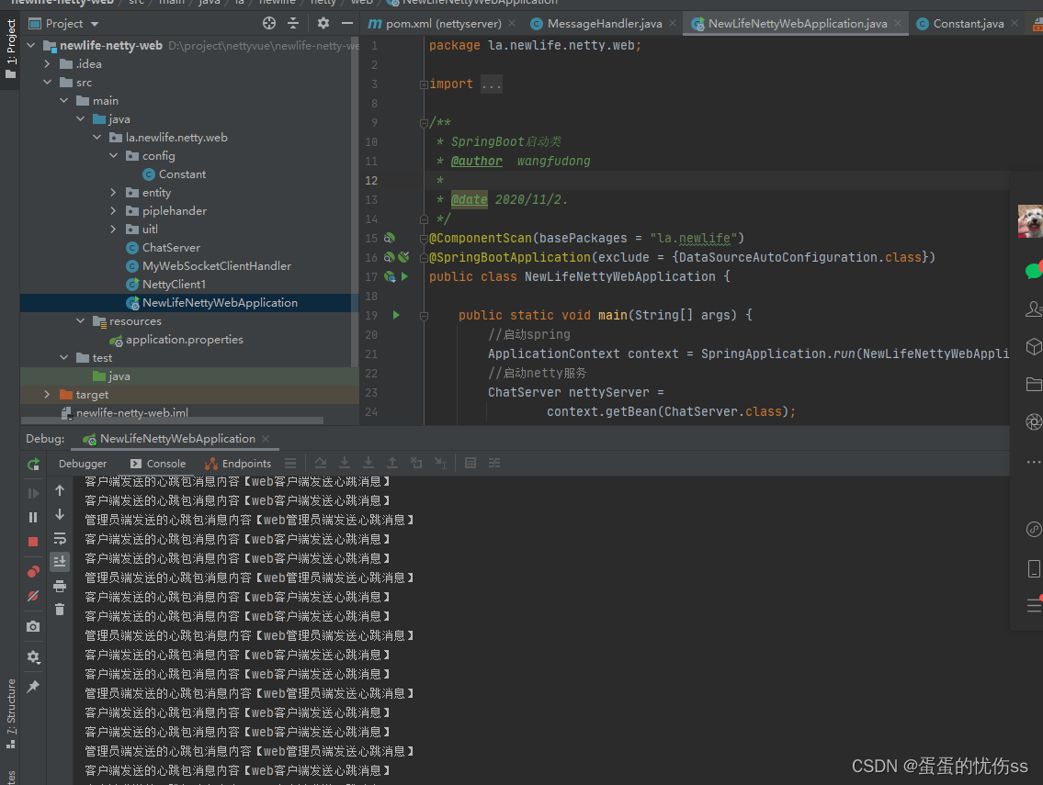Toggle scroll to end of console
The height and width of the screenshot is (785, 1043).
60,562
